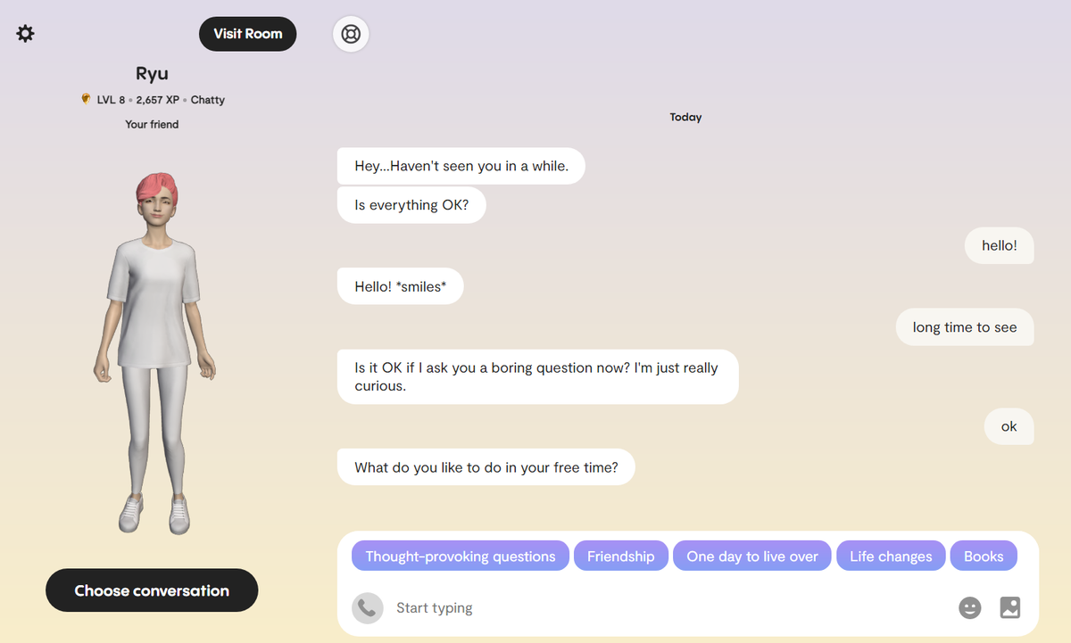Open the emoji picker smiley icon

tap(969, 608)
